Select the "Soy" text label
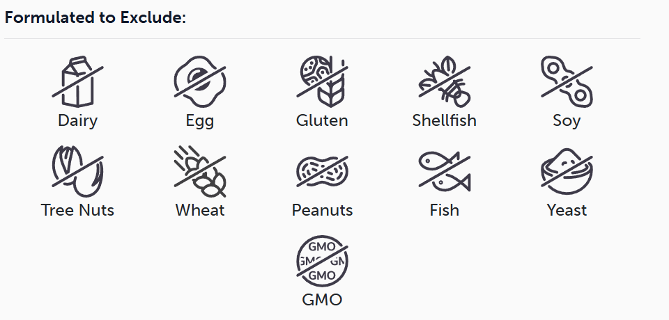Image resolution: width=669 pixels, height=320 pixels. [x=567, y=121]
